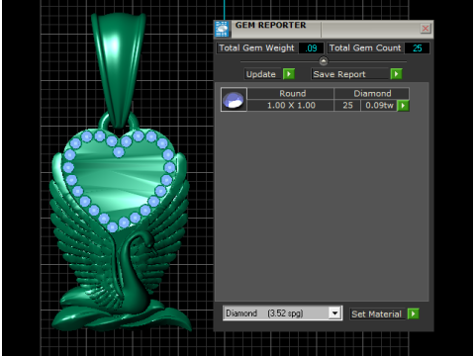Viewport: 475px width, 356px height.
Task: Click green arrow next to Set Material
Action: (x=413, y=313)
